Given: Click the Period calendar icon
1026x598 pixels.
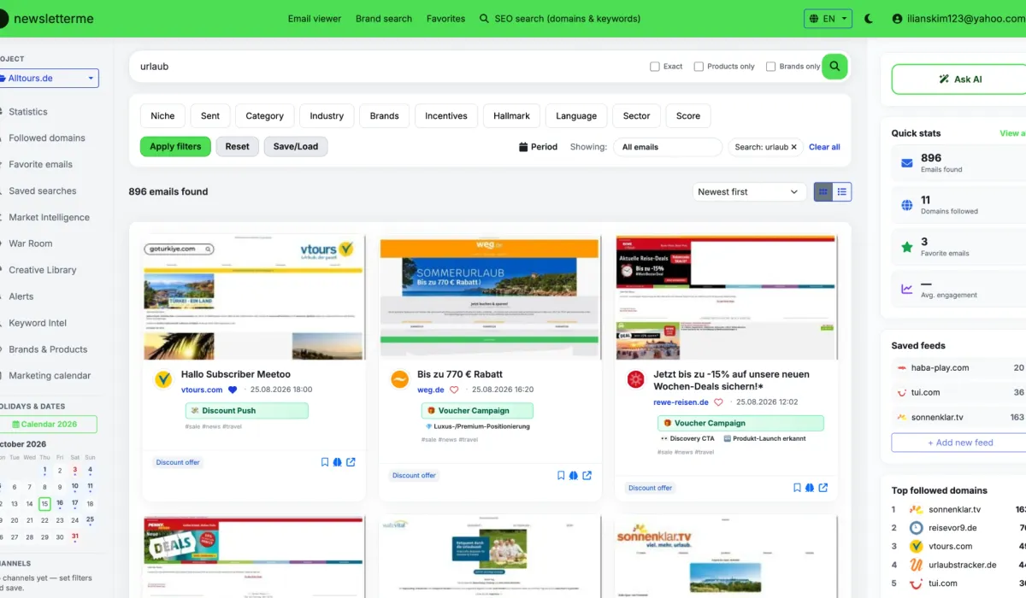Looking at the screenshot, I should tap(523, 147).
